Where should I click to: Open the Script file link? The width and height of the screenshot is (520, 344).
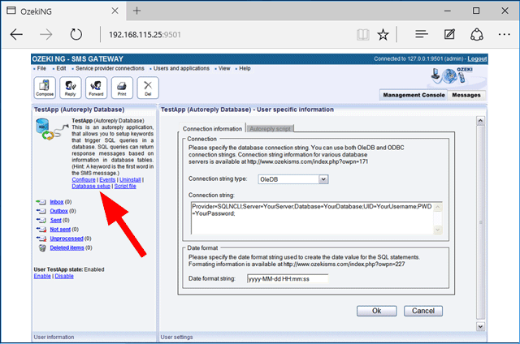[x=125, y=187]
